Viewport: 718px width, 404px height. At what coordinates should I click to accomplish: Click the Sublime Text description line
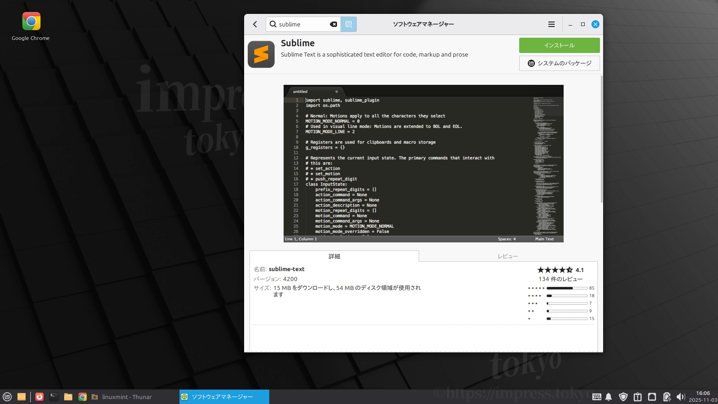pyautogui.click(x=374, y=54)
